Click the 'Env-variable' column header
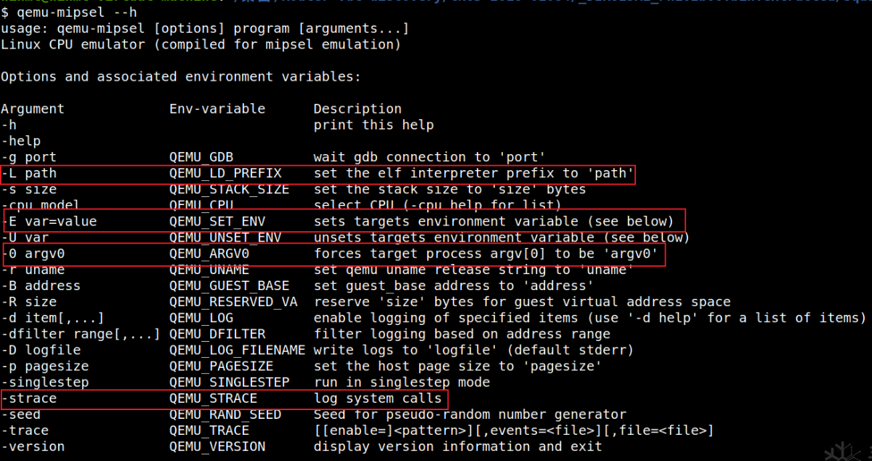 click(217, 109)
